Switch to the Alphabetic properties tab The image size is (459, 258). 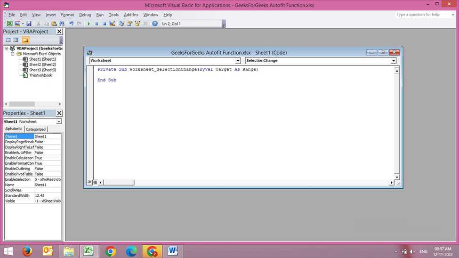coord(14,129)
